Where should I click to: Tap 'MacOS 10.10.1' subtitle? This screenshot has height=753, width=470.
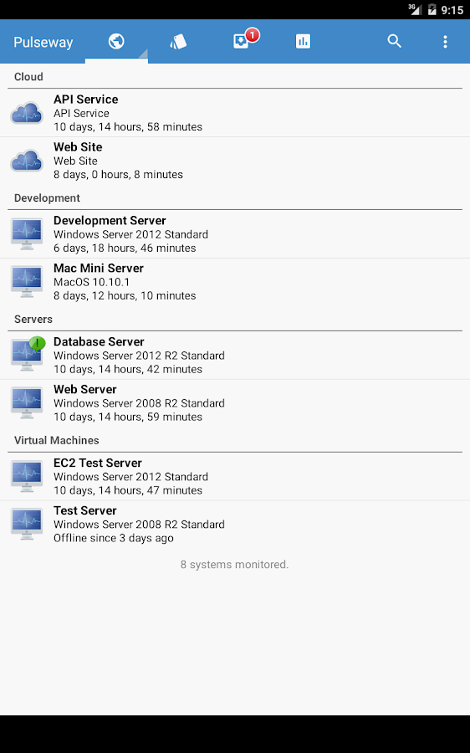(91, 282)
